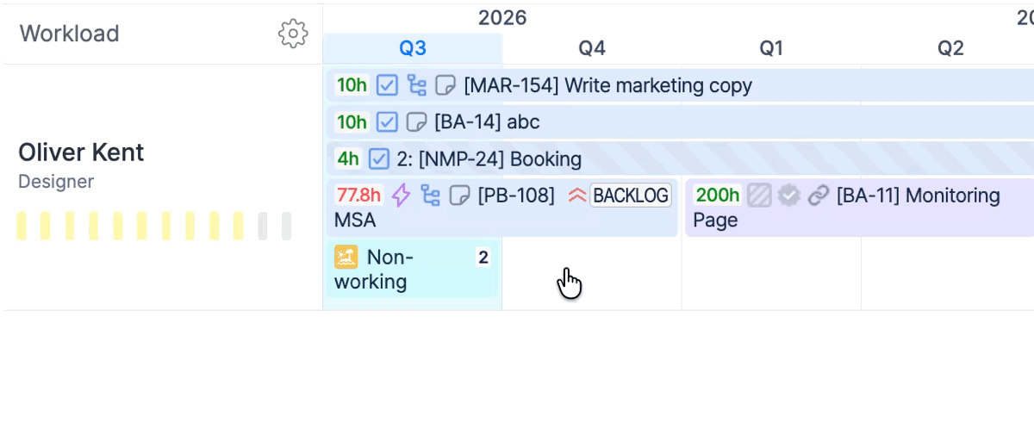Click high priority chevrons on PB-108
1034x435 pixels.
coord(577,196)
